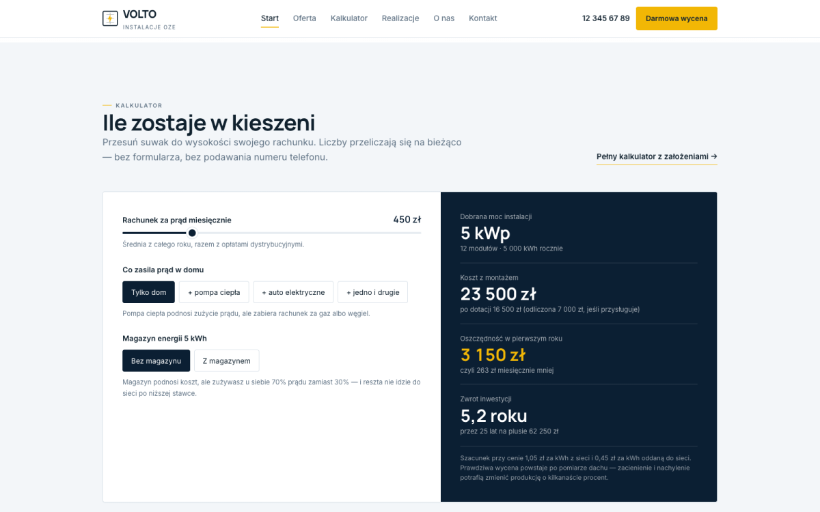Call the phone number 12 345 67 89
The width and height of the screenshot is (820, 512).
[x=606, y=18]
